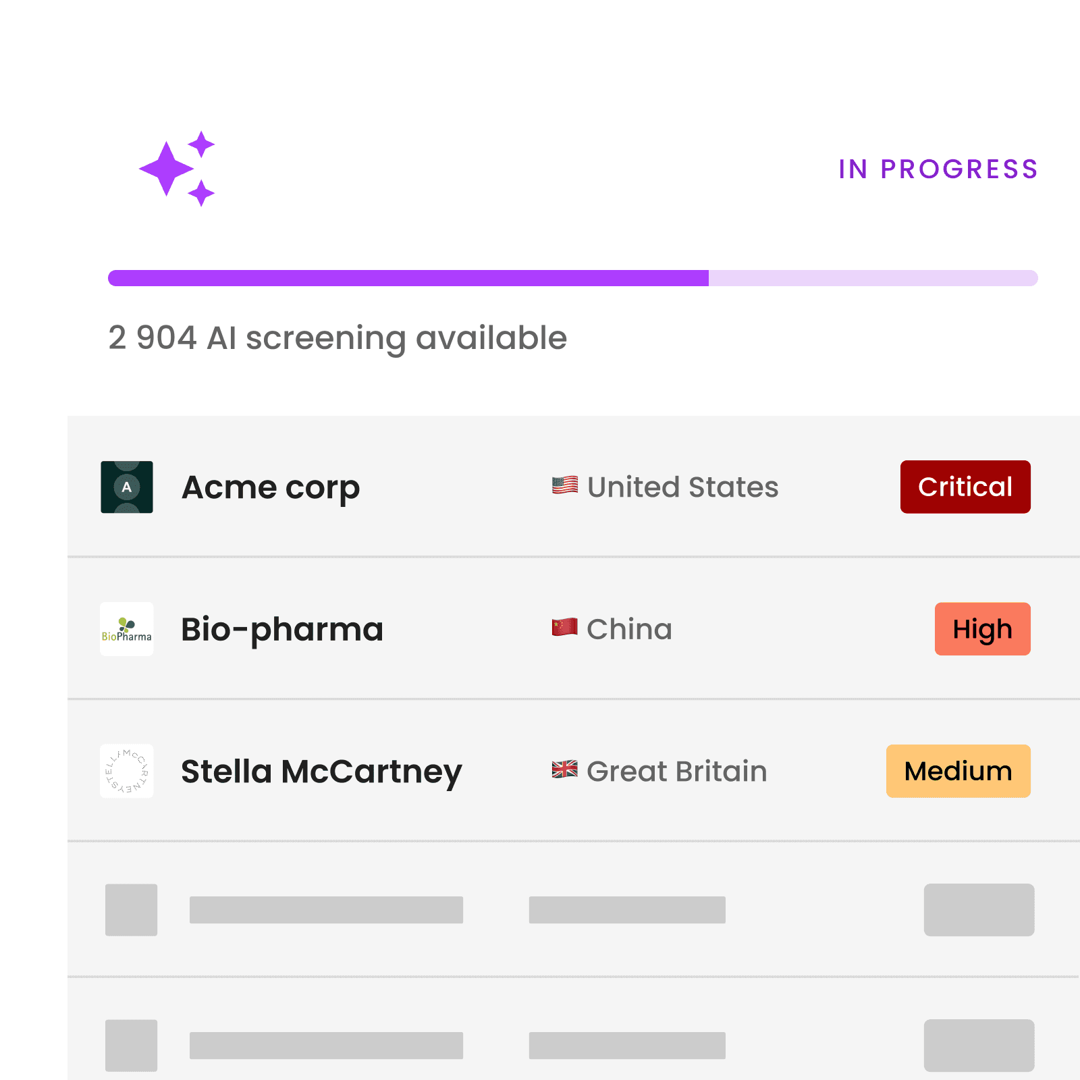Click the Medium risk badge
Viewport: 1080px width, 1080px height.
pyautogui.click(x=959, y=771)
